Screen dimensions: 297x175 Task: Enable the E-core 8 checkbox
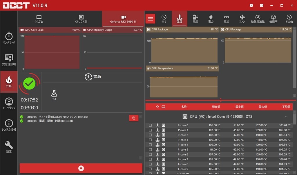150,164
